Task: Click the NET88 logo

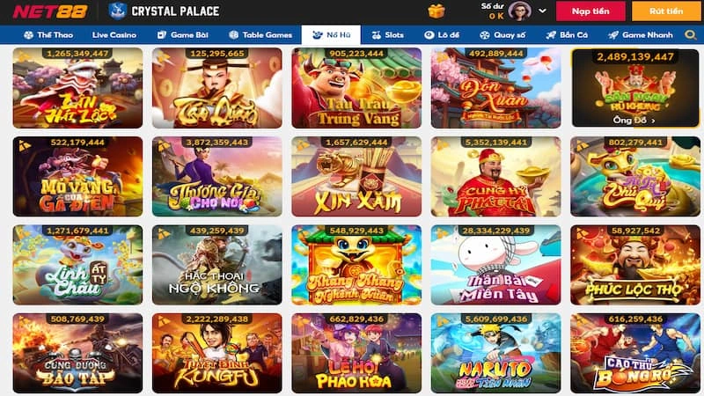Action: [x=50, y=11]
